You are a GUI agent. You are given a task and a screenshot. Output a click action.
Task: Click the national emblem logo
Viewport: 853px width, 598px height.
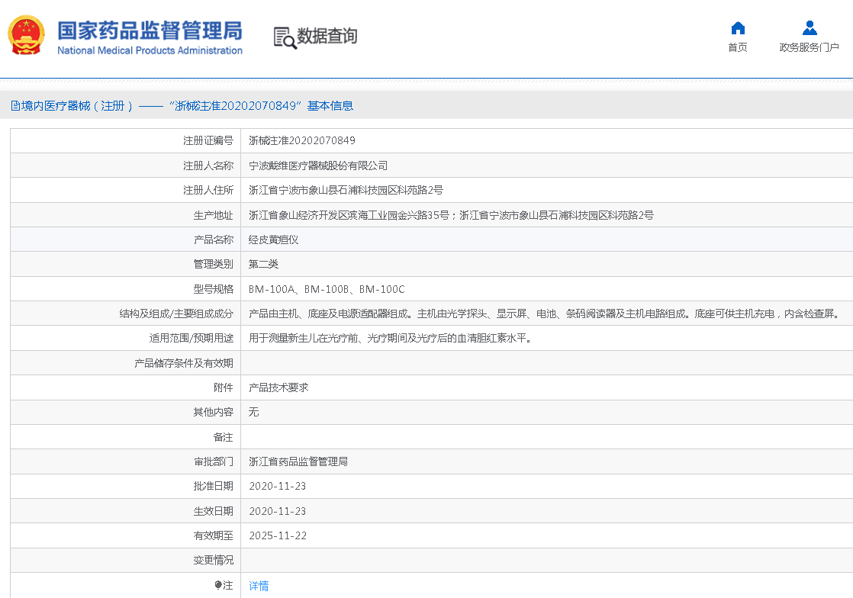[26, 35]
